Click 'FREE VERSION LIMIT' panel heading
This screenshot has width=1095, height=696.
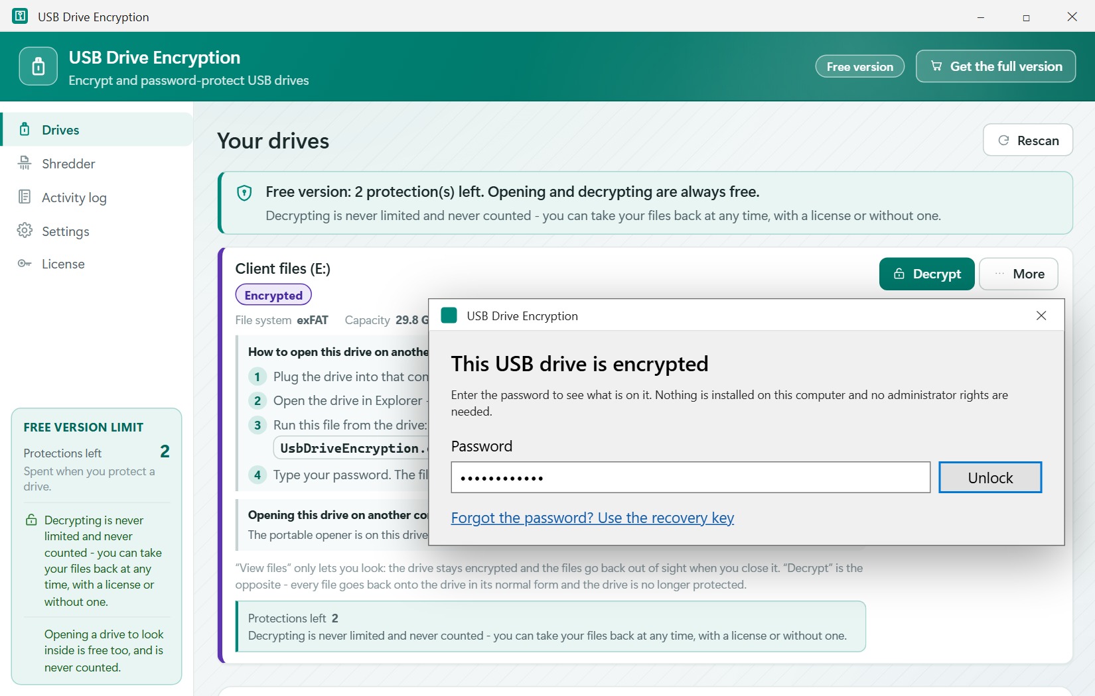84,428
